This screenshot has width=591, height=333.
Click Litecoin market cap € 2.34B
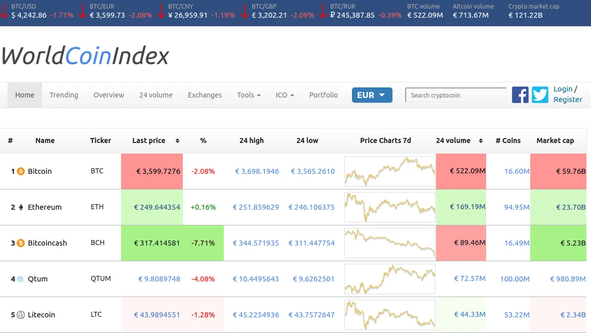(573, 315)
